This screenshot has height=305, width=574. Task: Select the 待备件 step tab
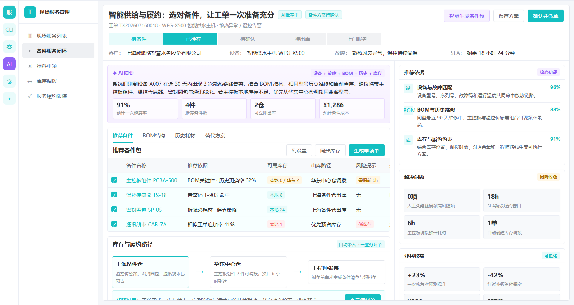(x=136, y=39)
